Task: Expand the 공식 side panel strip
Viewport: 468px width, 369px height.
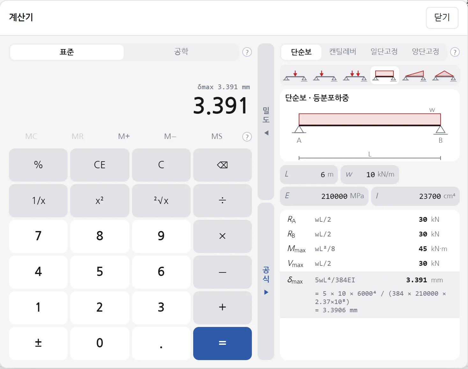Action: coord(266,281)
